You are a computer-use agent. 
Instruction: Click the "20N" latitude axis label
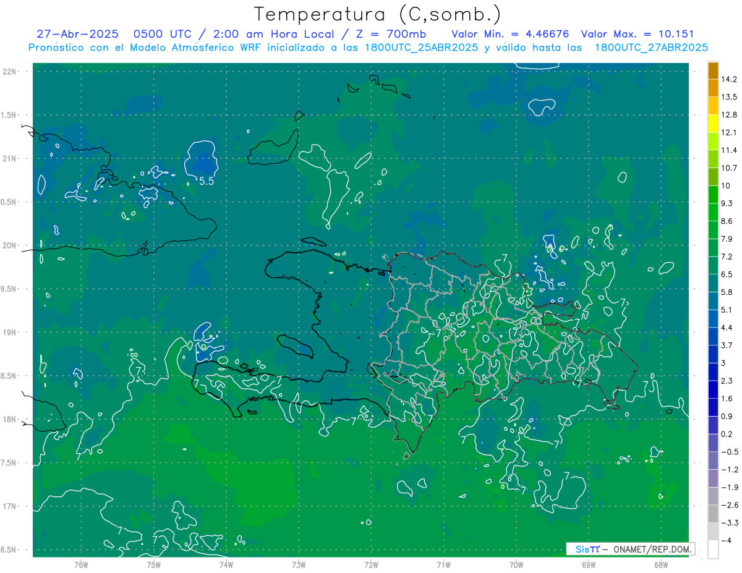10,245
